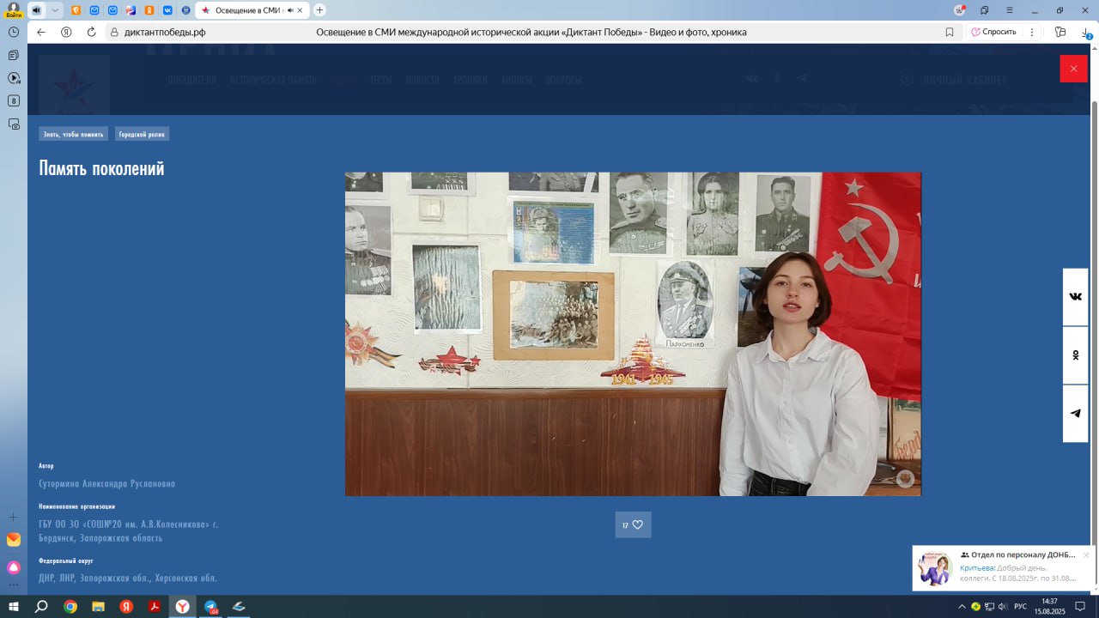Image resolution: width=1099 pixels, height=618 pixels.
Task: Go back to previous page
Action: 41,32
